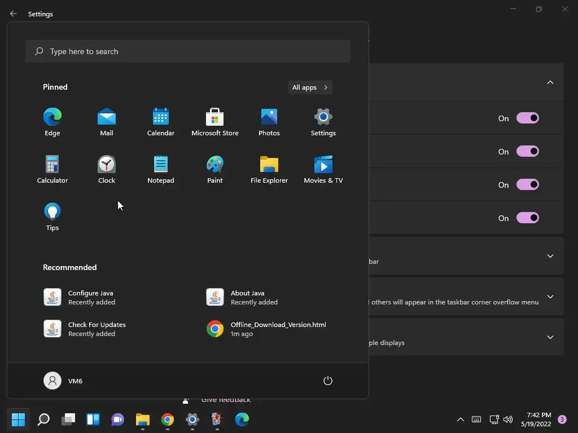Open Edge from the taskbar
The width and height of the screenshot is (578, 433).
point(242,419)
